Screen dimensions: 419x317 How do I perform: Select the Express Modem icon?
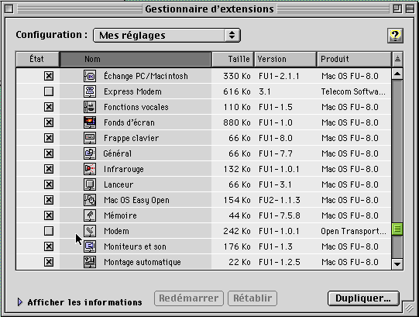(90, 91)
